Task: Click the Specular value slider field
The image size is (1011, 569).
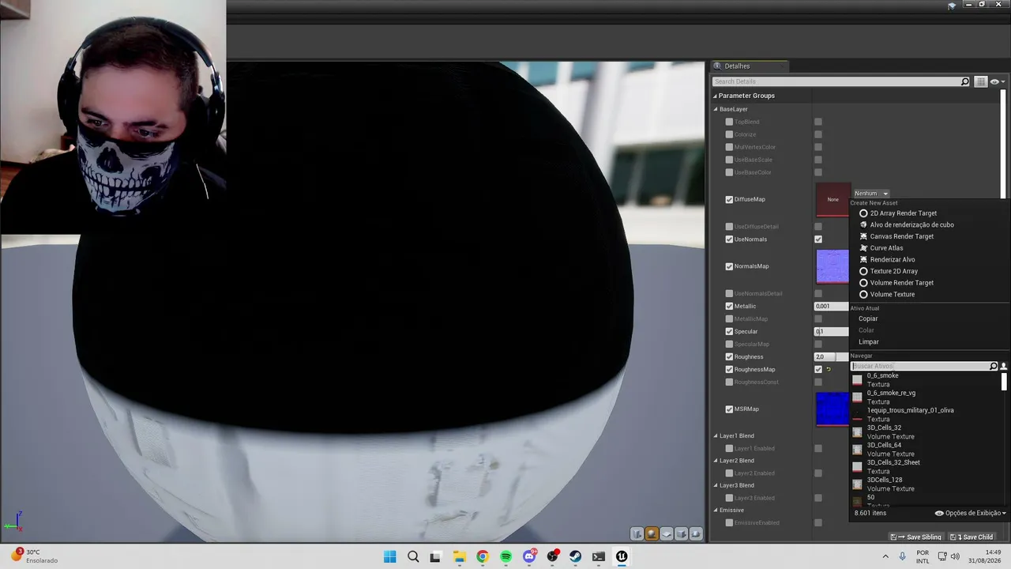Action: (x=832, y=332)
